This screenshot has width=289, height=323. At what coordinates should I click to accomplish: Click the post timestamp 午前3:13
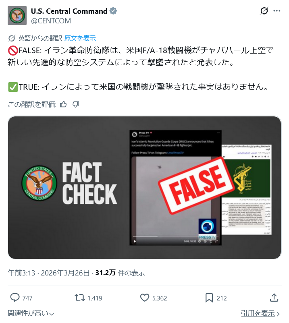point(21,273)
